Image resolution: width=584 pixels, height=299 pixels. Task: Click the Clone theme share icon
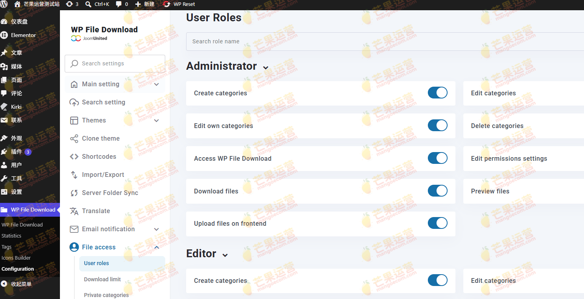click(x=74, y=139)
